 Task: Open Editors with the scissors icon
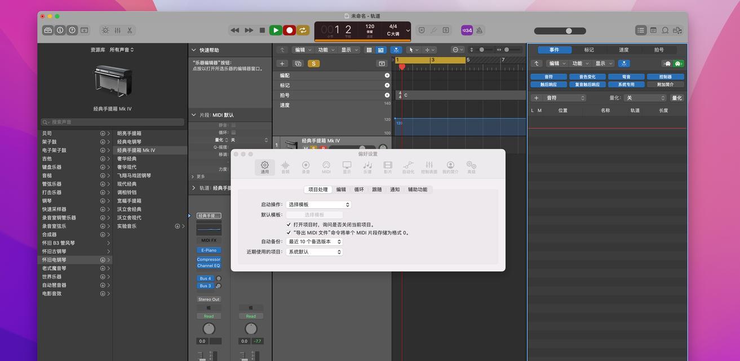pyautogui.click(x=130, y=30)
